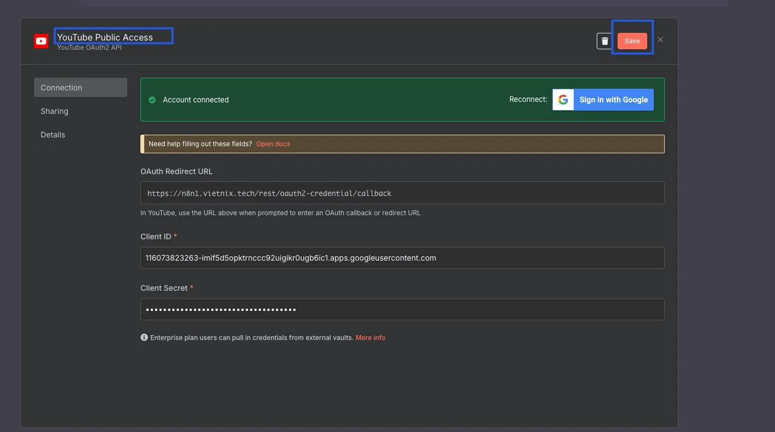The width and height of the screenshot is (775, 432).
Task: Click the 'Reconnect:' label
Action: (528, 100)
